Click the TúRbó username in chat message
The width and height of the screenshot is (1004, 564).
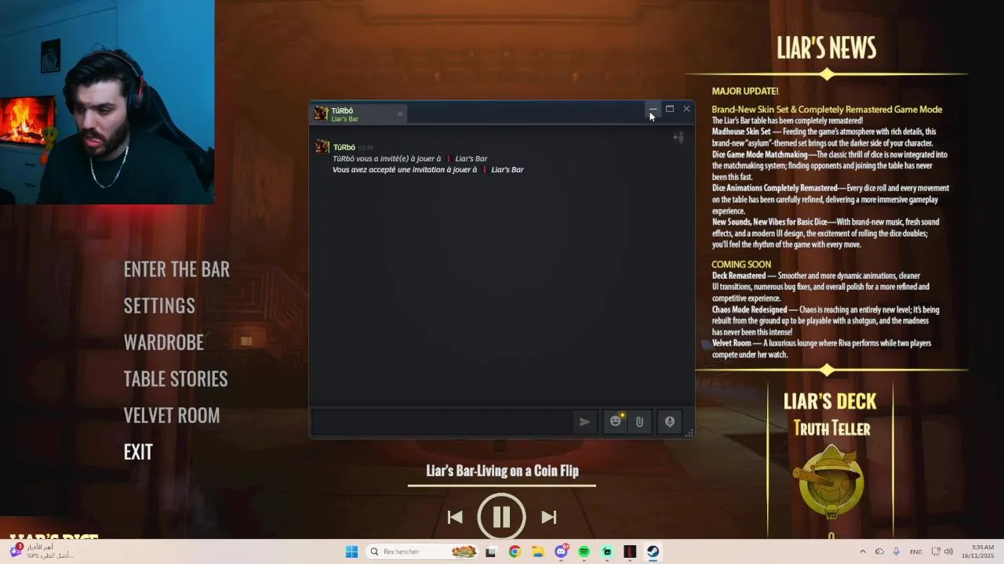tap(344, 147)
